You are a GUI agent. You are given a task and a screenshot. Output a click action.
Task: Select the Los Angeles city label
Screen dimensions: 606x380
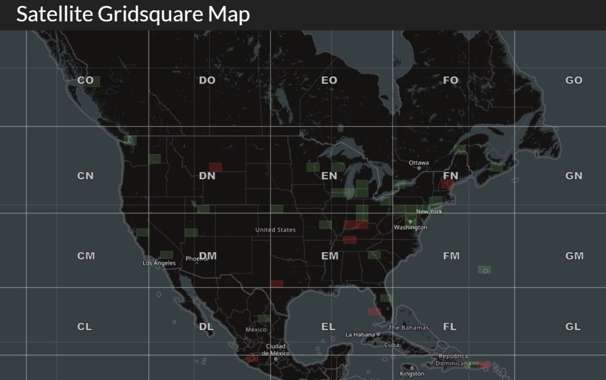point(159,263)
